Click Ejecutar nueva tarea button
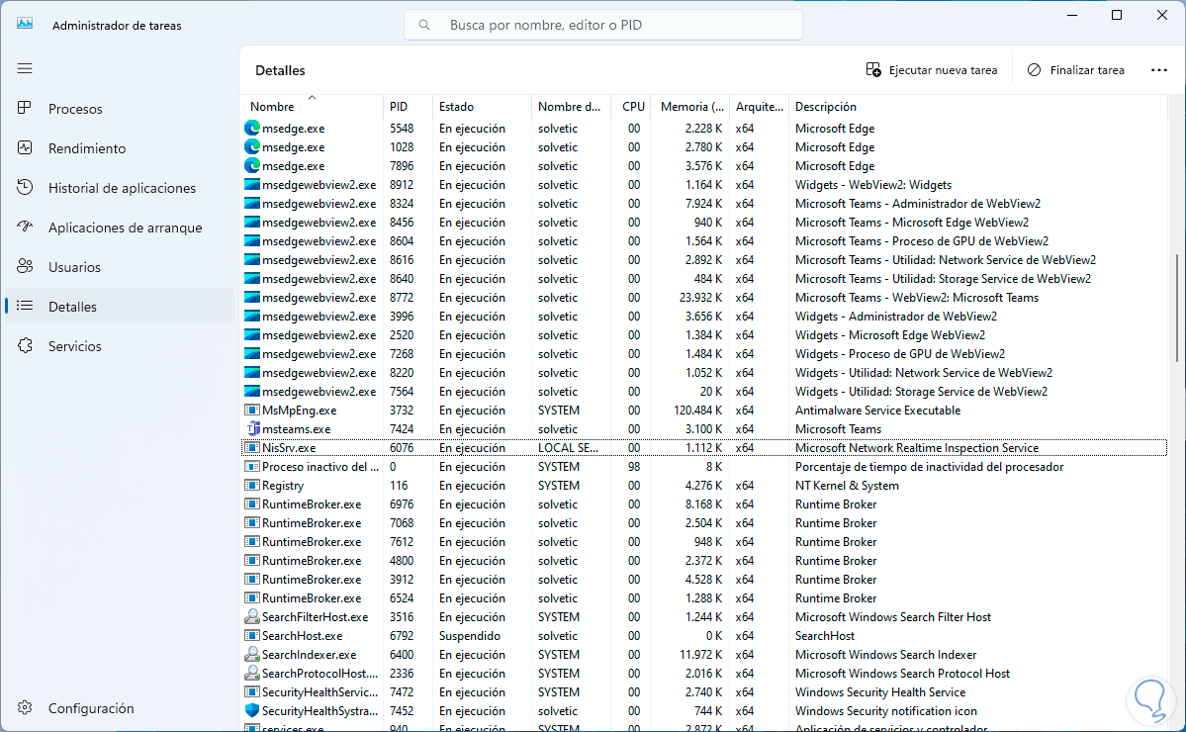The height and width of the screenshot is (732, 1186). 932,70
